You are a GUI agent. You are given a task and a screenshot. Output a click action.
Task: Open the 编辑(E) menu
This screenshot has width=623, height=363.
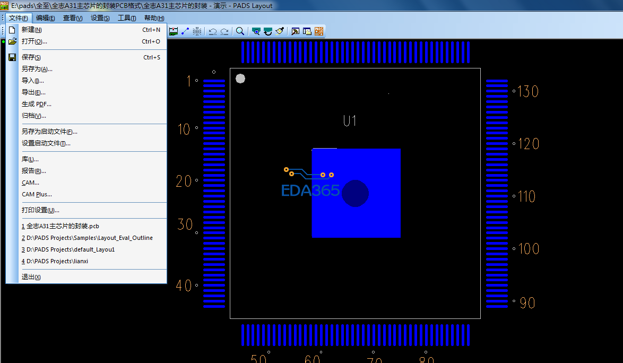click(45, 18)
